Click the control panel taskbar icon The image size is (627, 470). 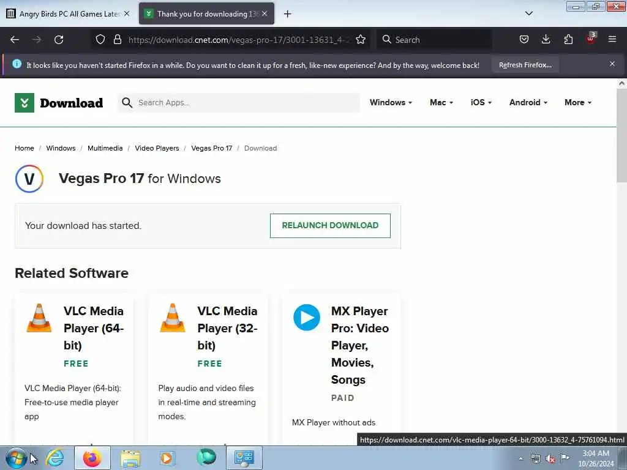click(x=244, y=458)
